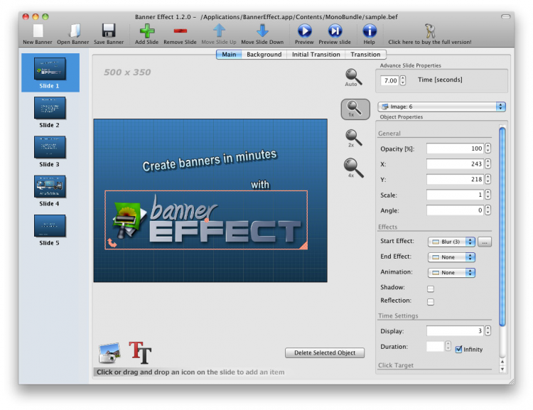The image size is (533, 410).
Task: Click the scrollbar down arrow in Object Properties
Action: pos(502,369)
